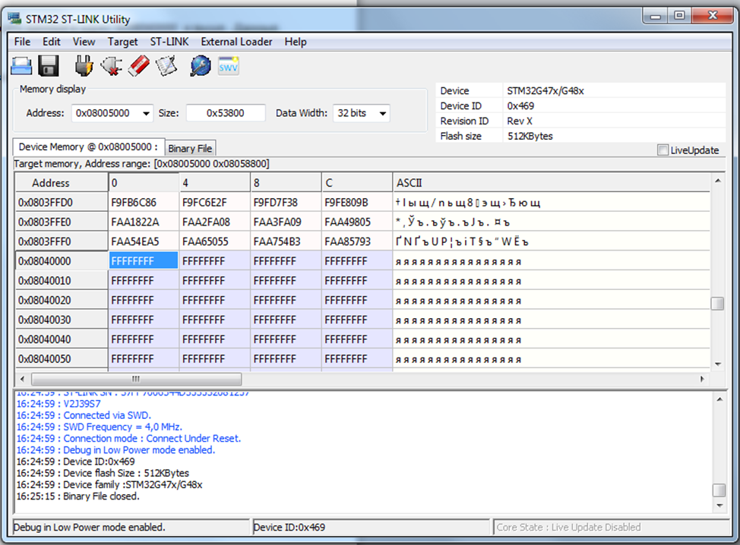The width and height of the screenshot is (740, 545).
Task: Select cell FAA2FA08
Action: click(215, 222)
